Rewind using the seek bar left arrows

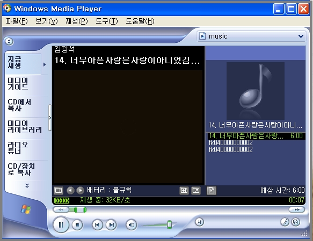[x=61, y=209]
